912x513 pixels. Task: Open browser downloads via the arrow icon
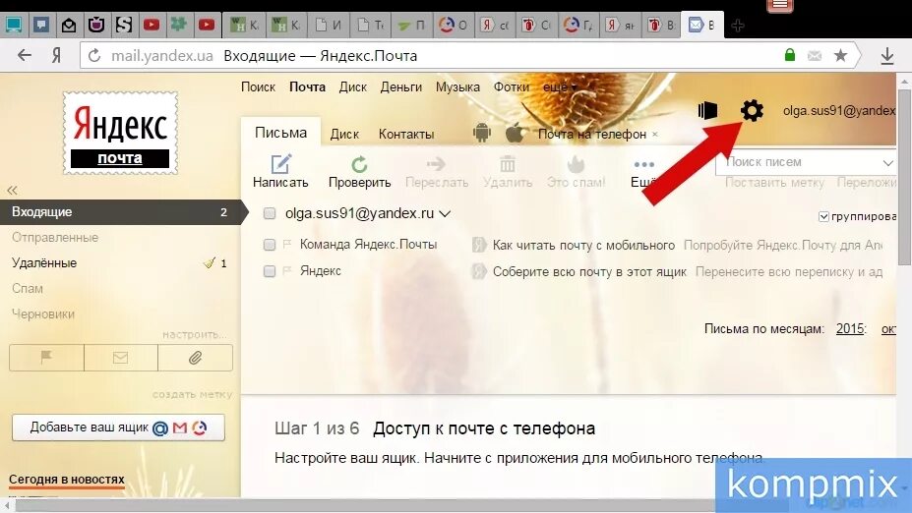pyautogui.click(x=887, y=56)
